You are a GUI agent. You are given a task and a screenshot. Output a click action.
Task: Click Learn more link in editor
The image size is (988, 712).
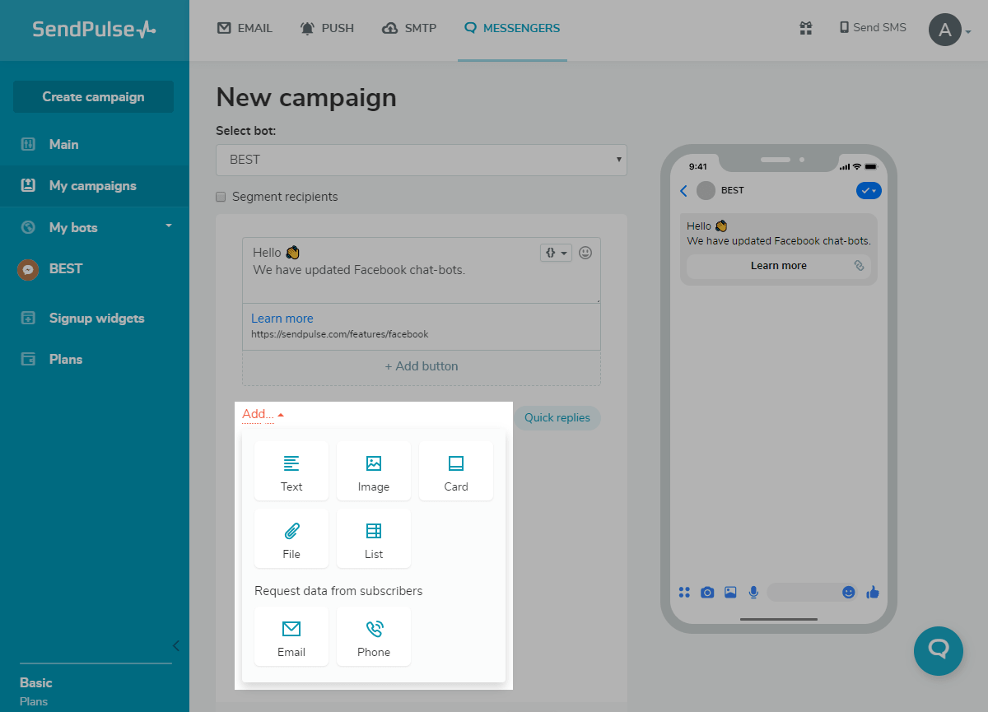coord(282,319)
